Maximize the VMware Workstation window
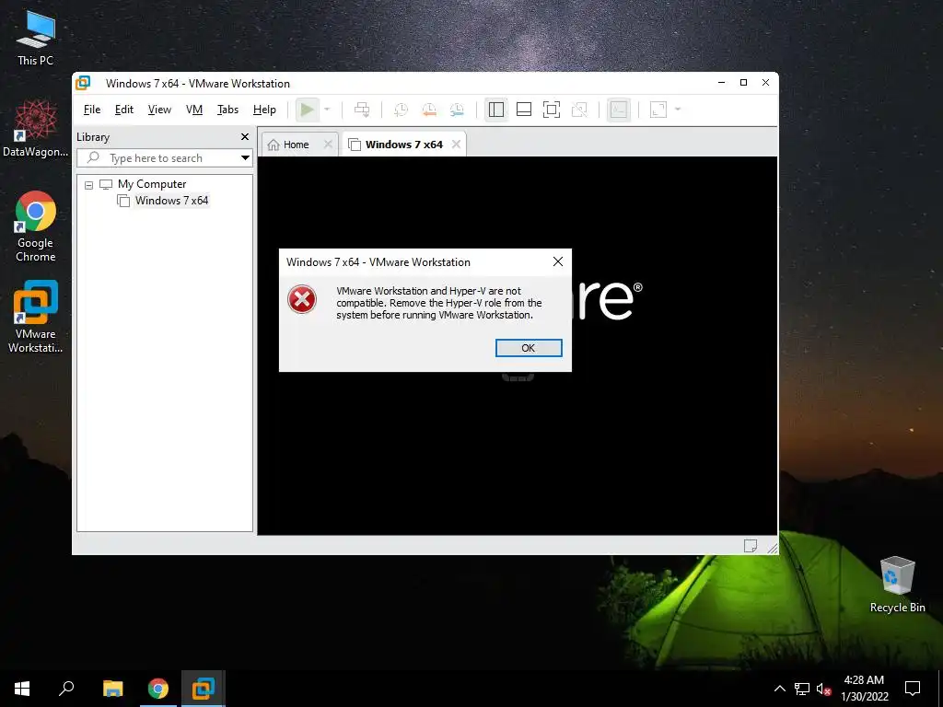This screenshot has height=707, width=943. click(744, 83)
